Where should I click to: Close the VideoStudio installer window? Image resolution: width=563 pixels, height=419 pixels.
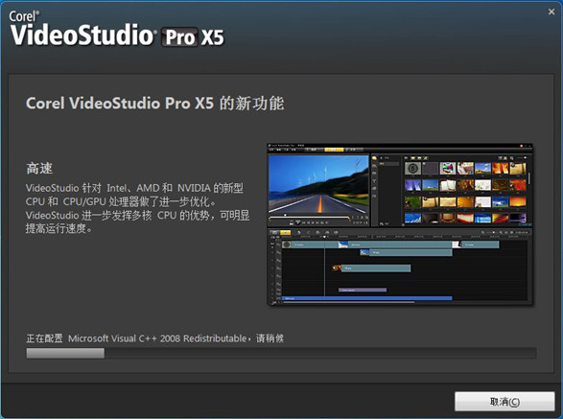coord(551,12)
